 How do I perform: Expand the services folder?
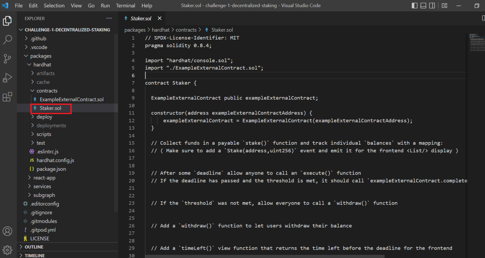coord(29,186)
